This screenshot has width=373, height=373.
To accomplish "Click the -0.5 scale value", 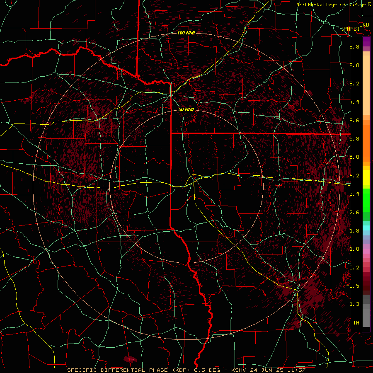I will (x=353, y=286).
